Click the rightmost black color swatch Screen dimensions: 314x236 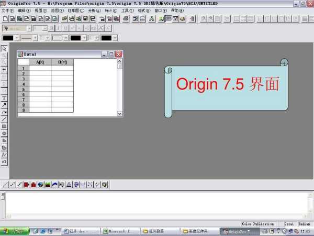106,38
